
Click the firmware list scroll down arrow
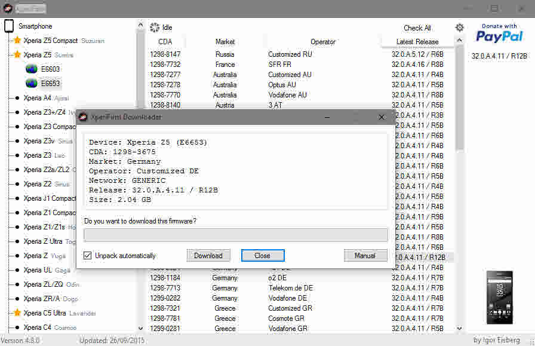(x=460, y=328)
